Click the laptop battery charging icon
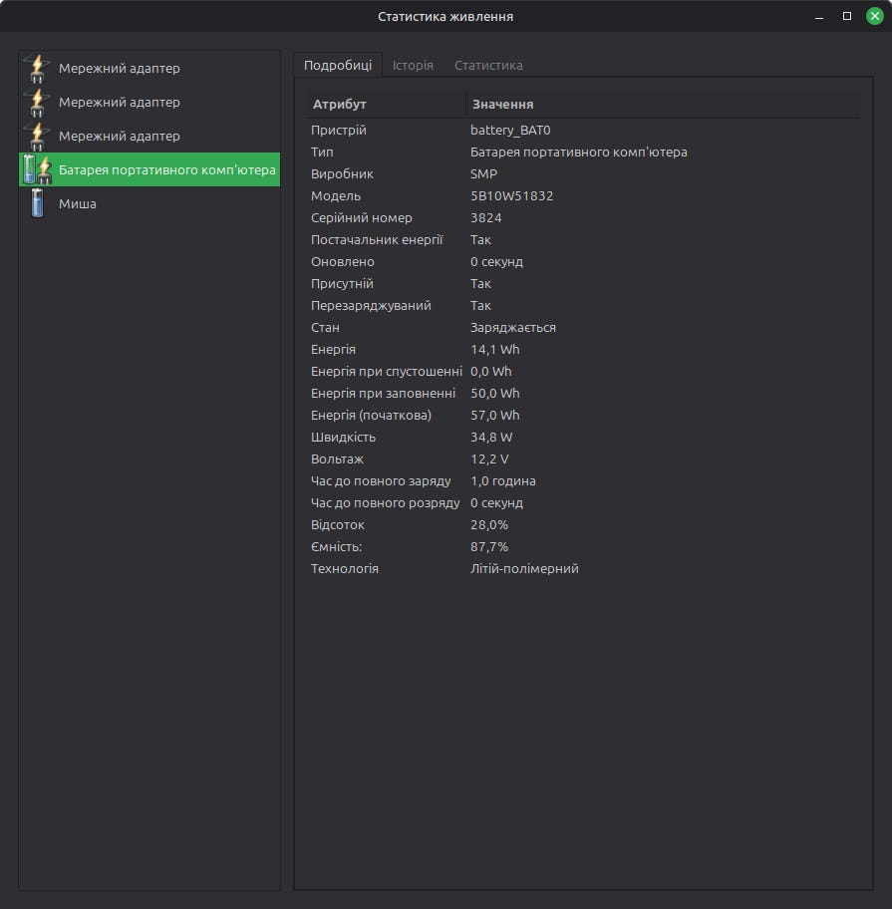Image resolution: width=892 pixels, height=909 pixels. coord(37,169)
